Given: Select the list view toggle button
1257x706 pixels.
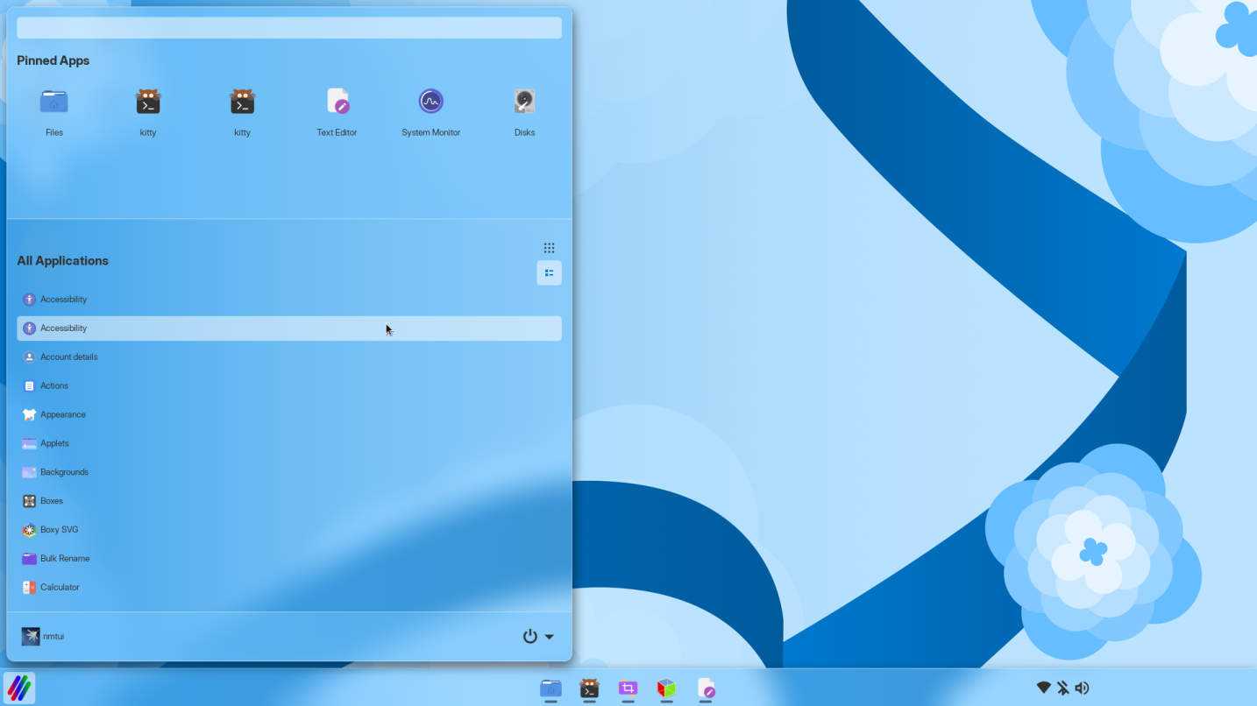Looking at the screenshot, I should [549, 273].
